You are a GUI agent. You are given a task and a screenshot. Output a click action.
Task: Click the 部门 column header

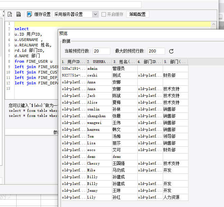point(175,62)
